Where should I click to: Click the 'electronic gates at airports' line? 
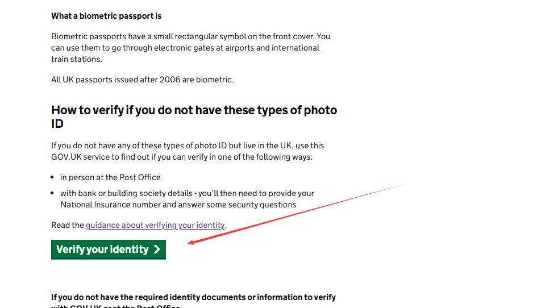point(185,48)
